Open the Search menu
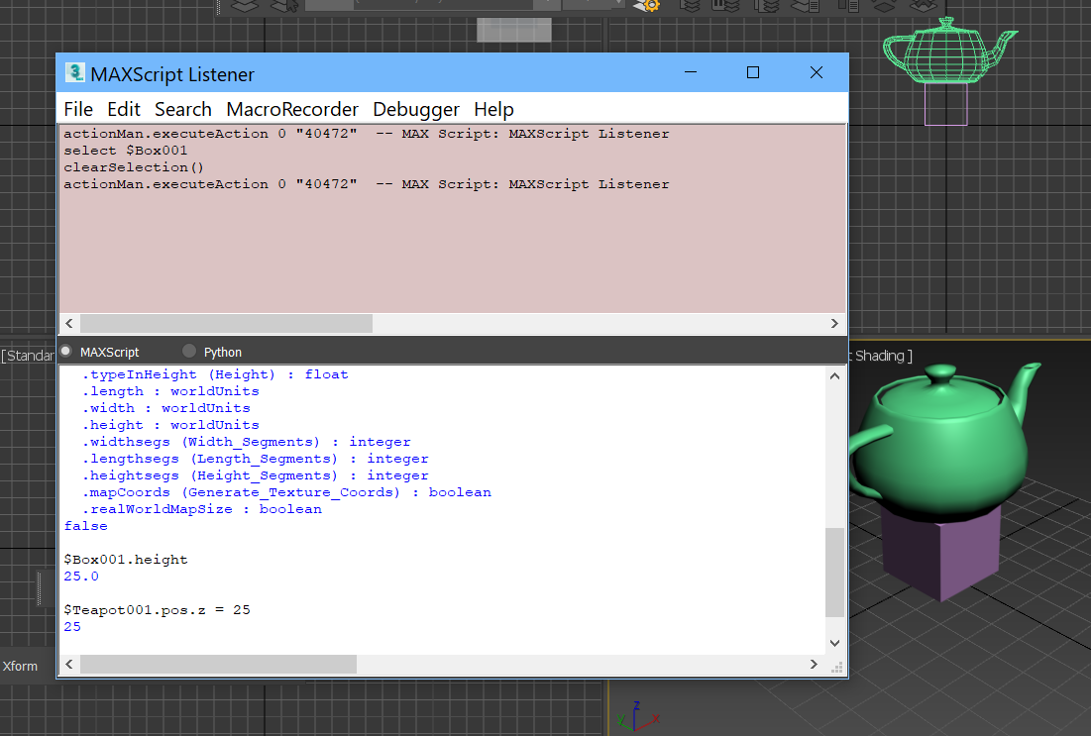Image resolution: width=1091 pixels, height=736 pixels. [183, 109]
